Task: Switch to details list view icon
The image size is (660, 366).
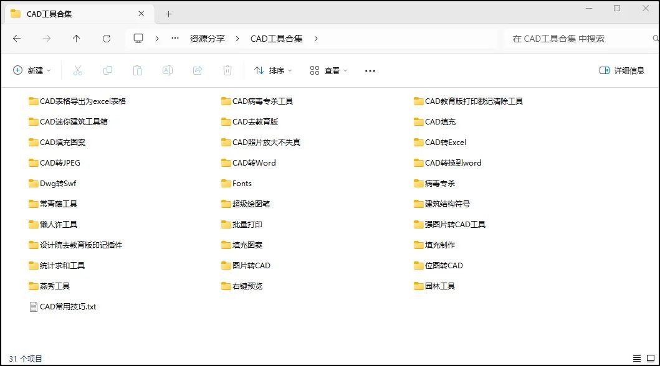Action: [x=637, y=359]
